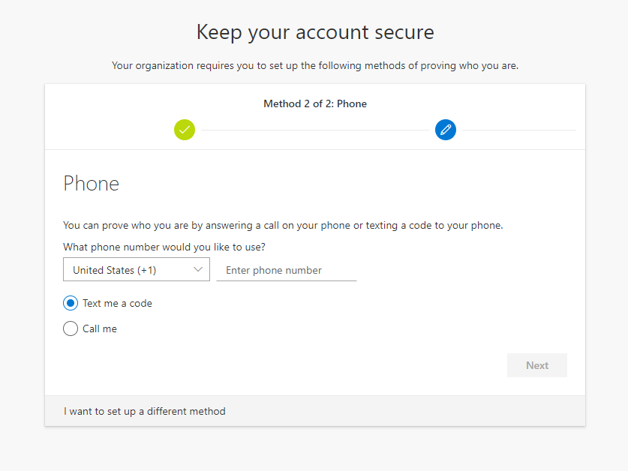This screenshot has height=471, width=628.
Task: Click the "Call me" option label
Action: coord(100,328)
